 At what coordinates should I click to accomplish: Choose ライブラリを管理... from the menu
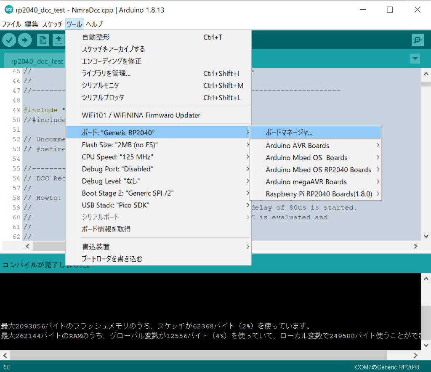[106, 74]
